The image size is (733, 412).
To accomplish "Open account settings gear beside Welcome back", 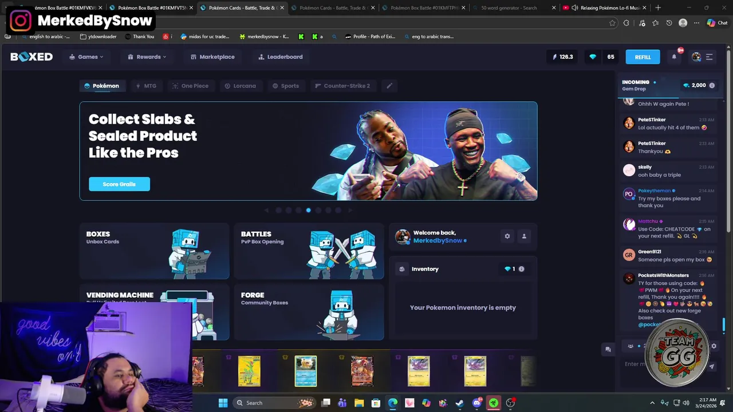I will point(507,236).
